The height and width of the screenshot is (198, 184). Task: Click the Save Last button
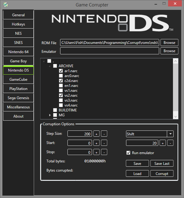pyautogui.click(x=162, y=163)
